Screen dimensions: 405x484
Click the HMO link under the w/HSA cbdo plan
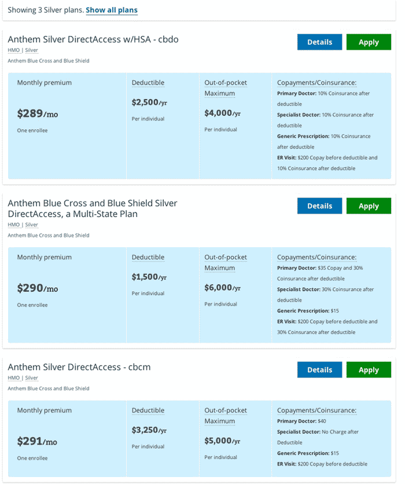(x=13, y=50)
